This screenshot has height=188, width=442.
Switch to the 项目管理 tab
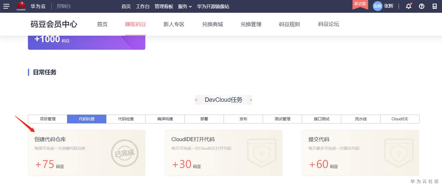pos(47,119)
